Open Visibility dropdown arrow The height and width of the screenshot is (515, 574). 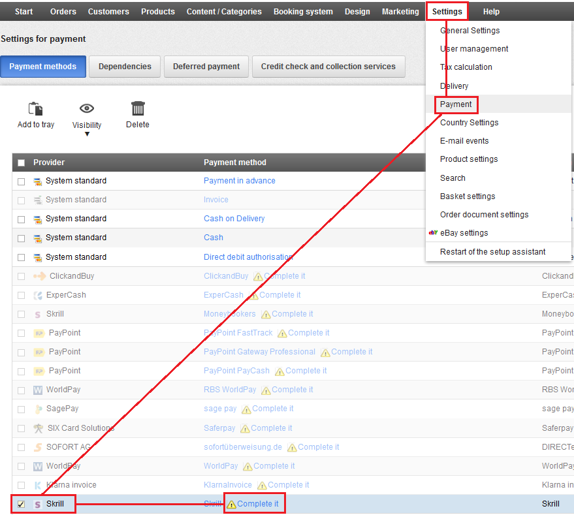click(x=87, y=134)
